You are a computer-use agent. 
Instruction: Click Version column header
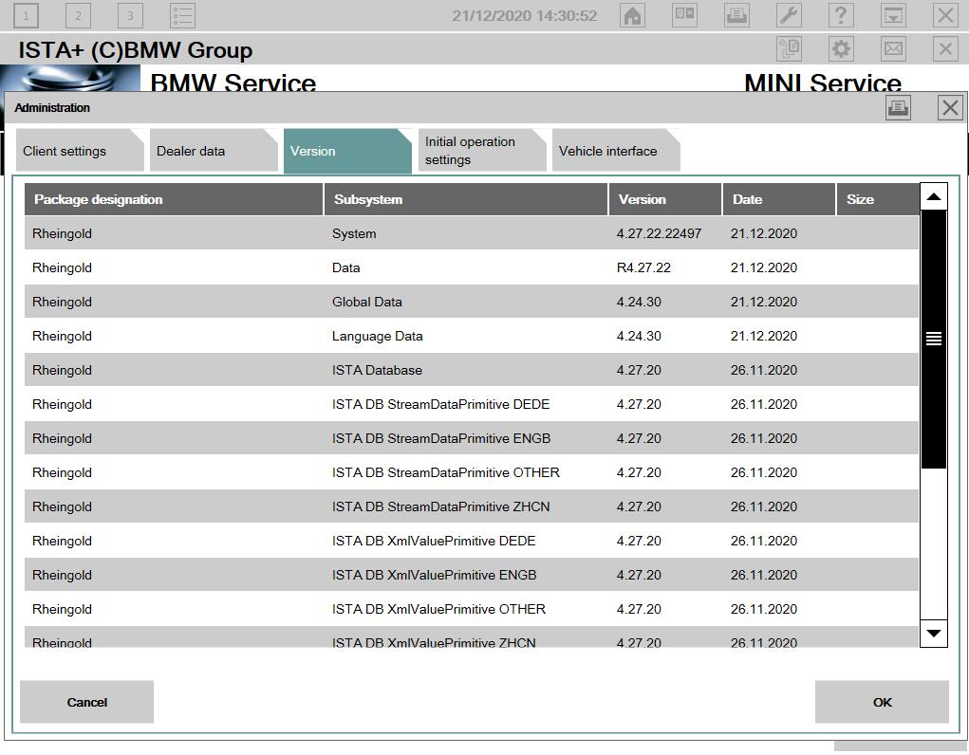[x=665, y=199]
